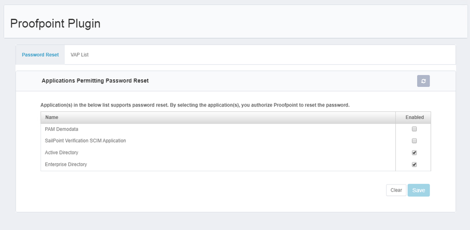Click the Proofpoint Plugin page title
The width and height of the screenshot is (470, 230).
click(x=55, y=23)
